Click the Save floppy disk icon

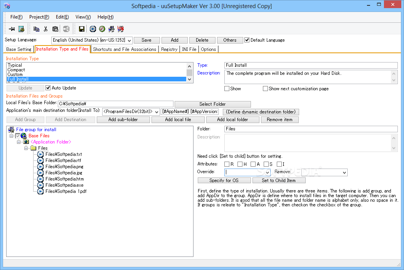tap(82, 29)
